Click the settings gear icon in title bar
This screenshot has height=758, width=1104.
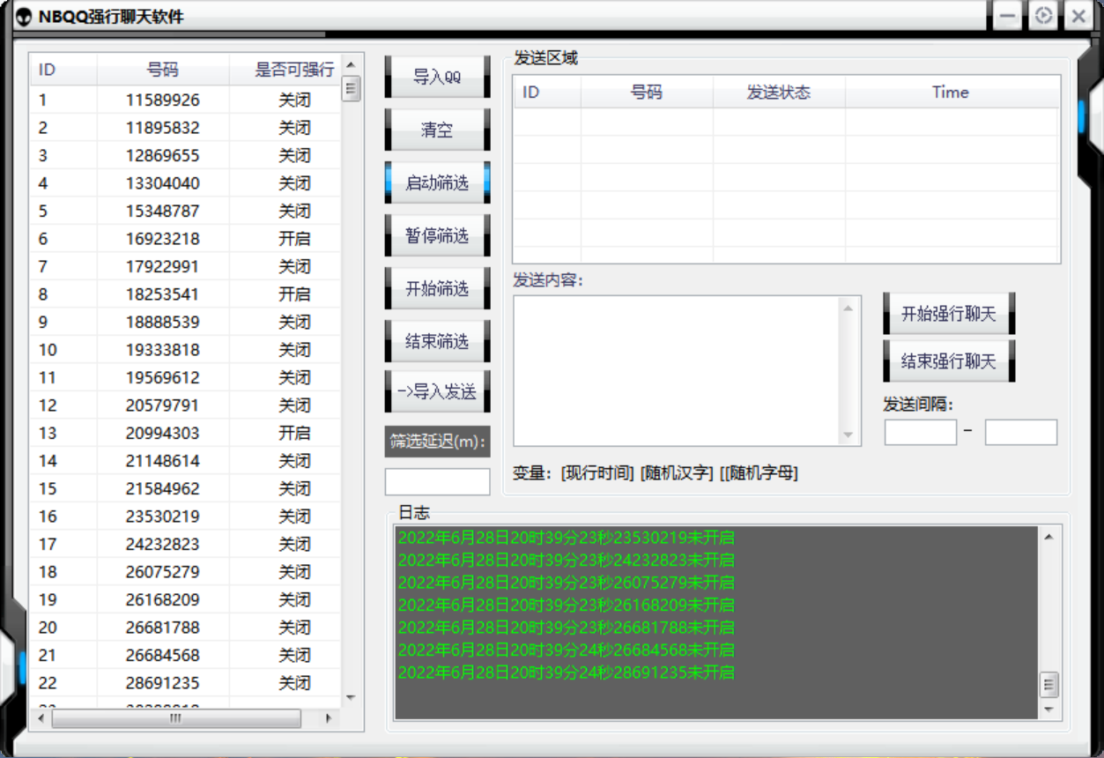point(1044,16)
